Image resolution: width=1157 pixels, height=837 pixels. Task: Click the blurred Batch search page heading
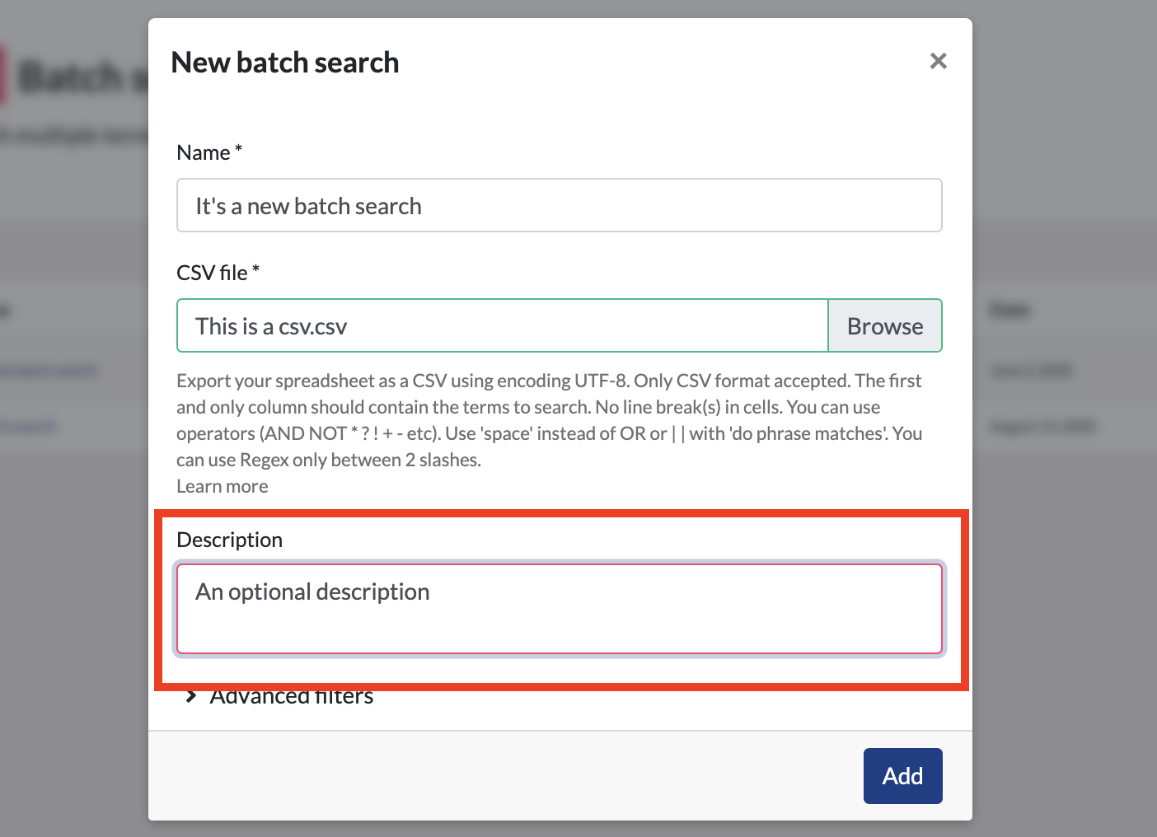click(x=82, y=77)
